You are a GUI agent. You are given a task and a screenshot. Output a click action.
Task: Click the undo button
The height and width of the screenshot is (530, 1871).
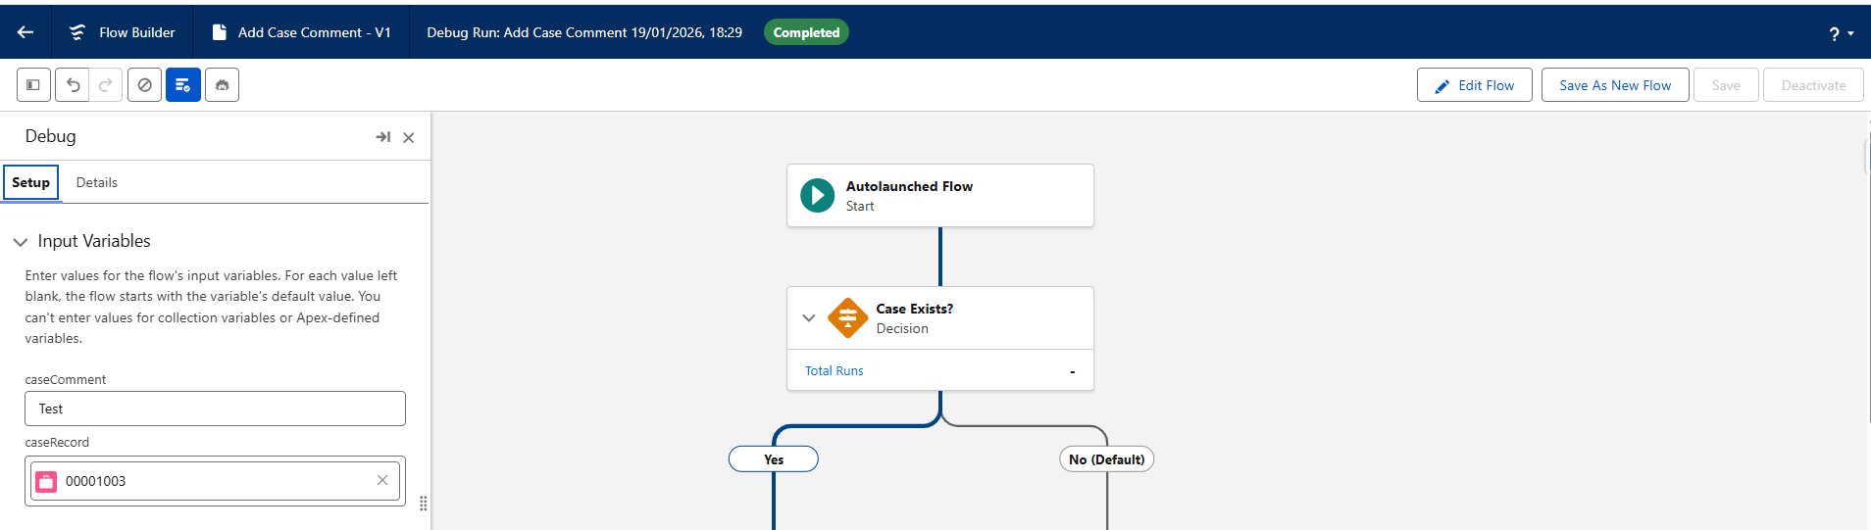73,85
